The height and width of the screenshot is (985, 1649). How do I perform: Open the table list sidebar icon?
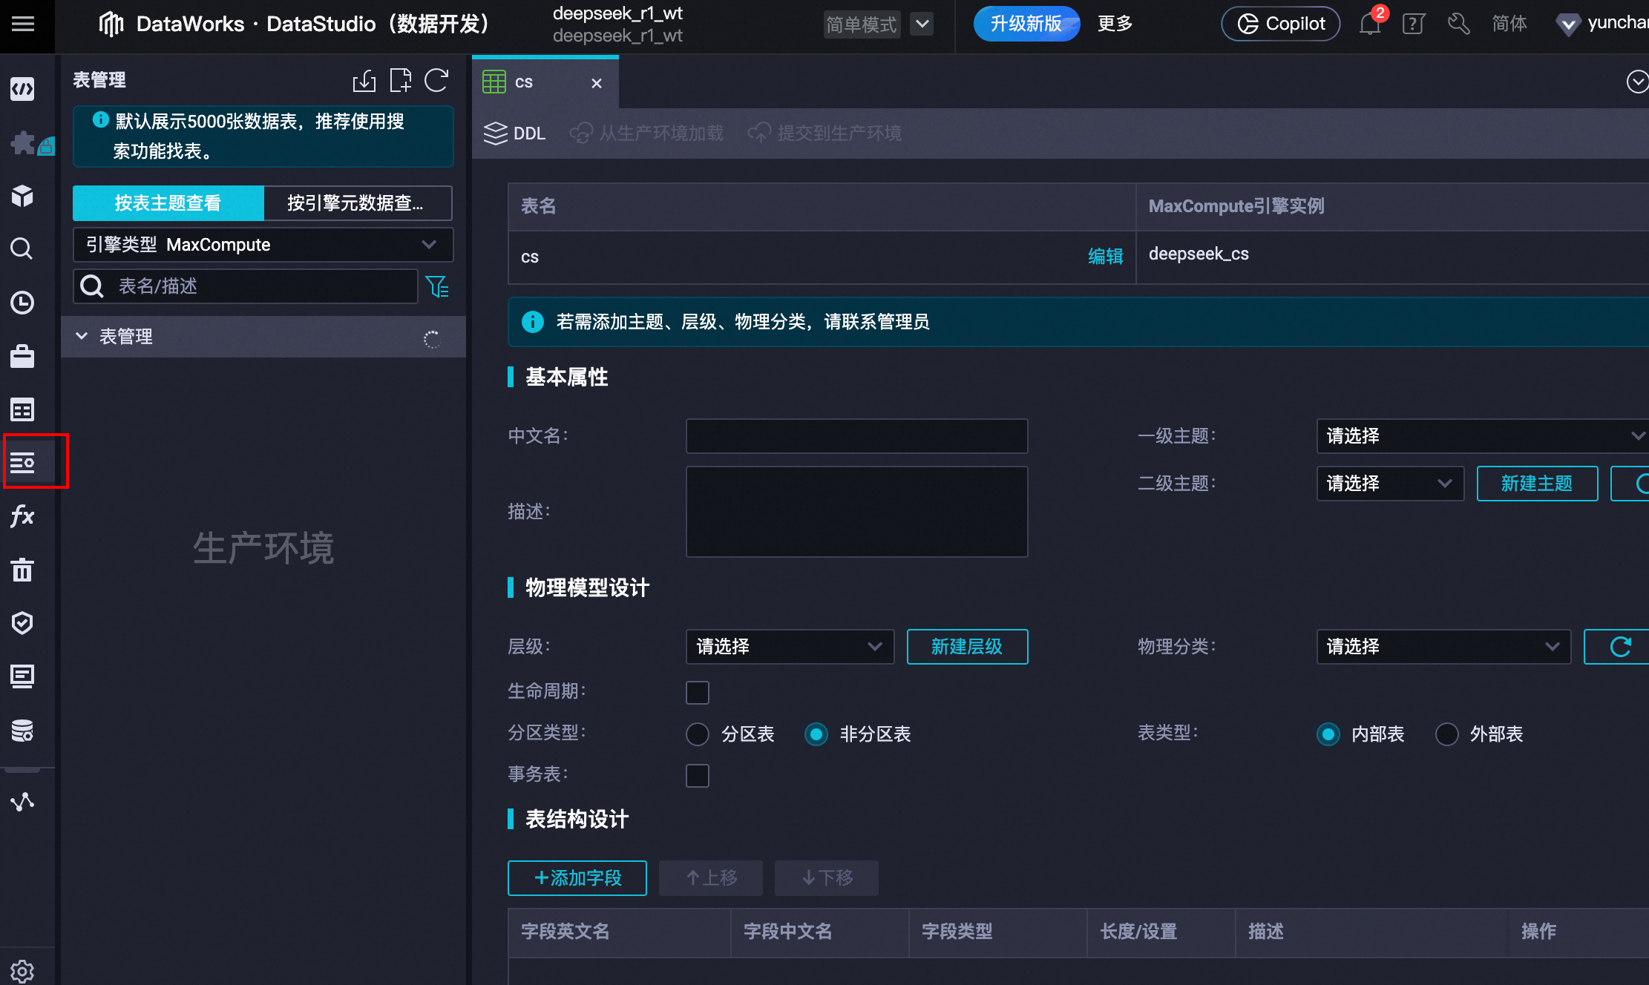pyautogui.click(x=22, y=409)
